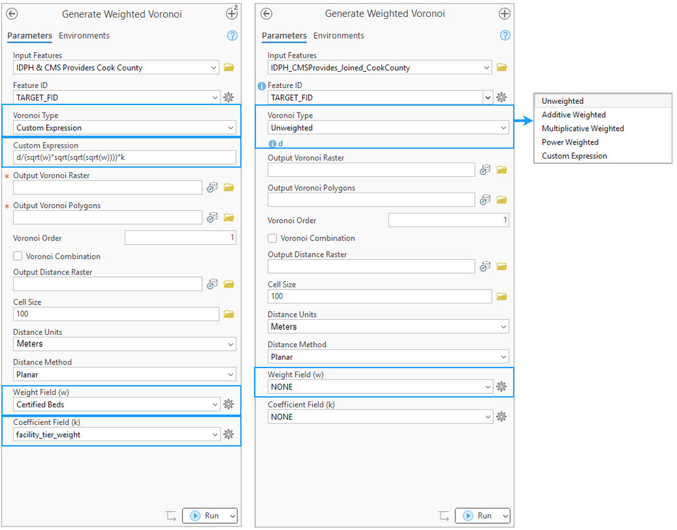Click the info icon beside 'd' under Voronoi Type
Image resolution: width=677 pixels, height=530 pixels.
click(x=272, y=144)
